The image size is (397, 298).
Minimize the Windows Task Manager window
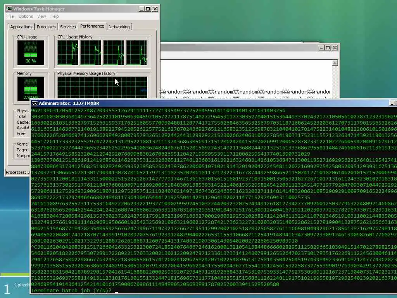pos(142,9)
